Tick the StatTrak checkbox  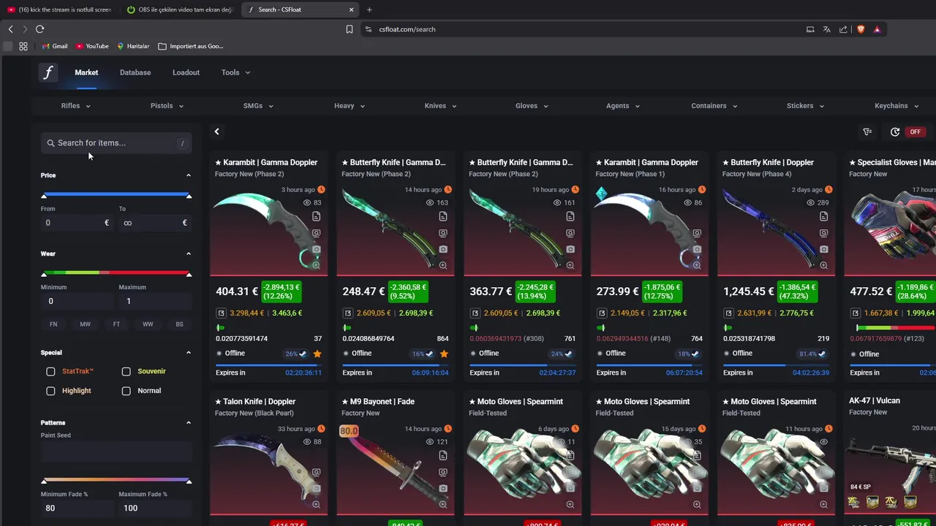click(50, 372)
